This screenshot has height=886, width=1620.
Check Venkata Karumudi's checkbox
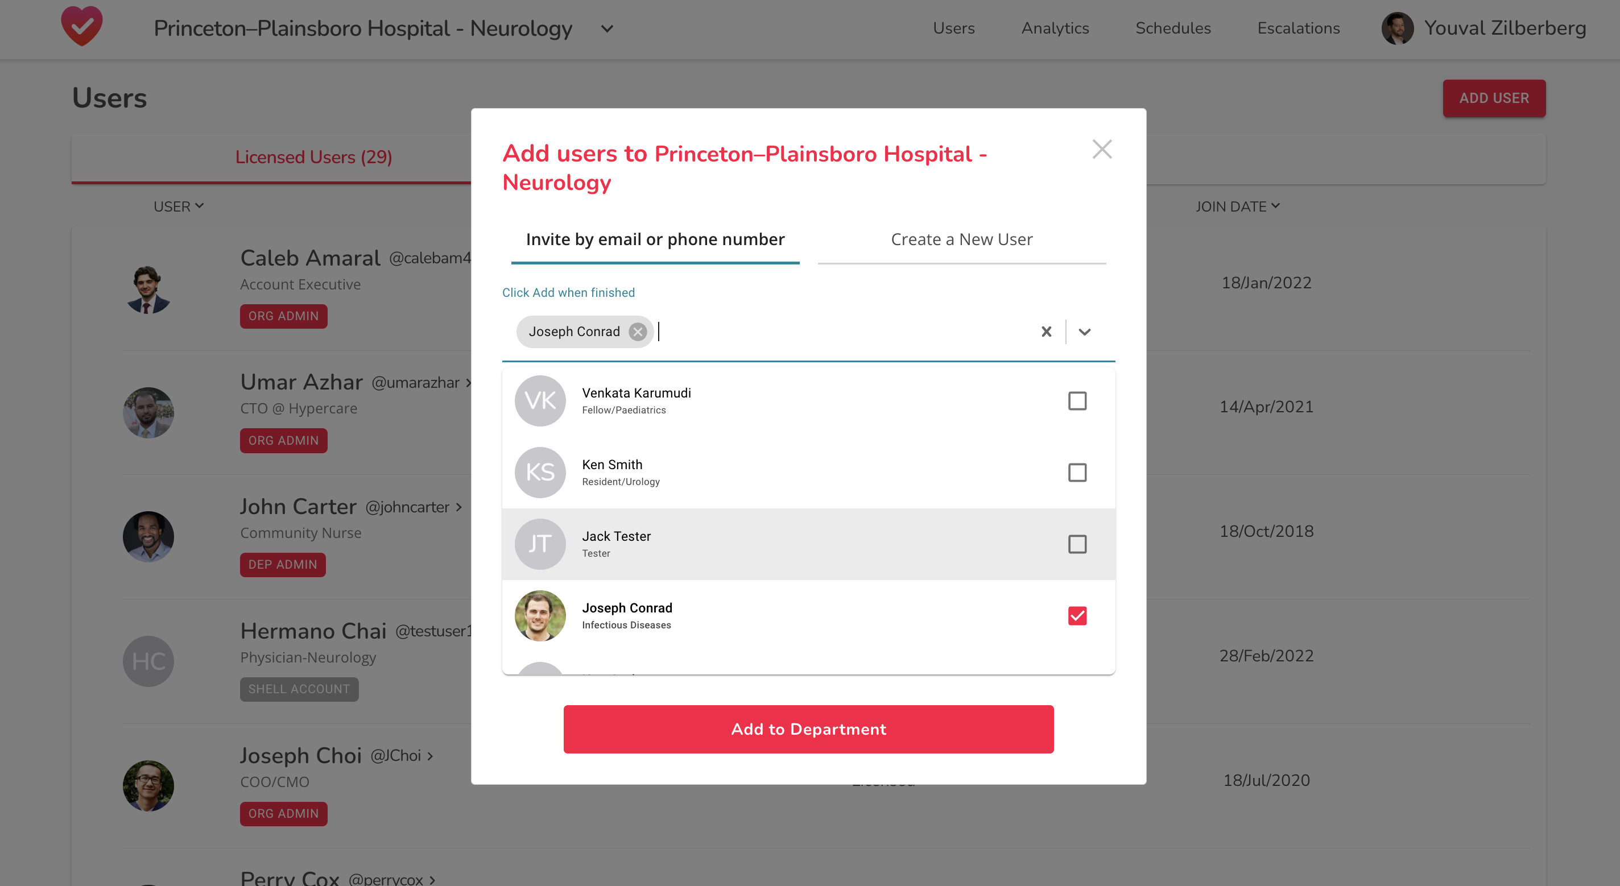(1077, 400)
